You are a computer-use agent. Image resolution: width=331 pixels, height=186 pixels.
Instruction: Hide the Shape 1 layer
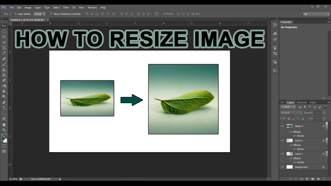click(282, 126)
